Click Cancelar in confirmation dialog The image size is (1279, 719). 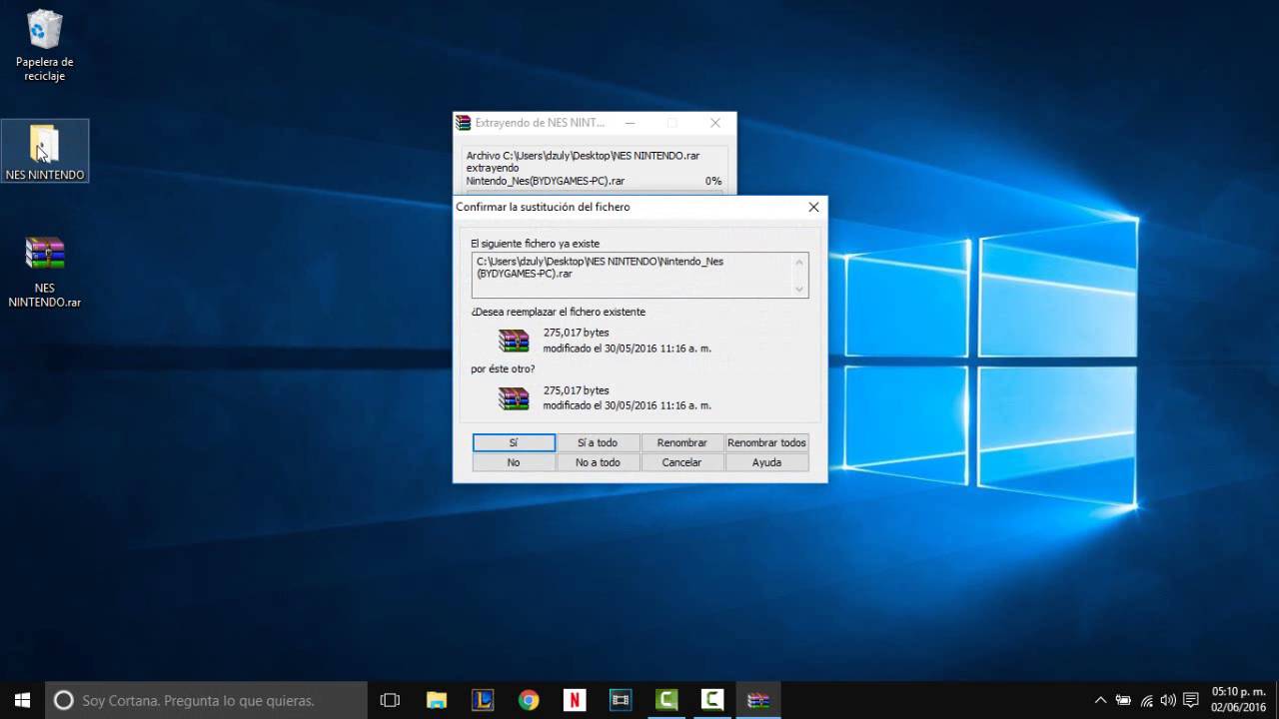(682, 462)
